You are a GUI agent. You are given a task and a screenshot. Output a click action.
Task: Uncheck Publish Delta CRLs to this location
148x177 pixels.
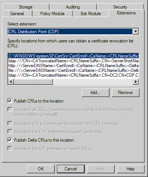point(10,140)
